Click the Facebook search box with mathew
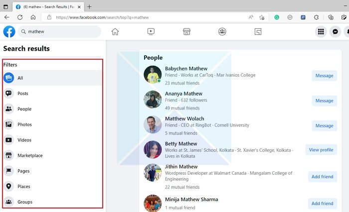 tap(59, 31)
